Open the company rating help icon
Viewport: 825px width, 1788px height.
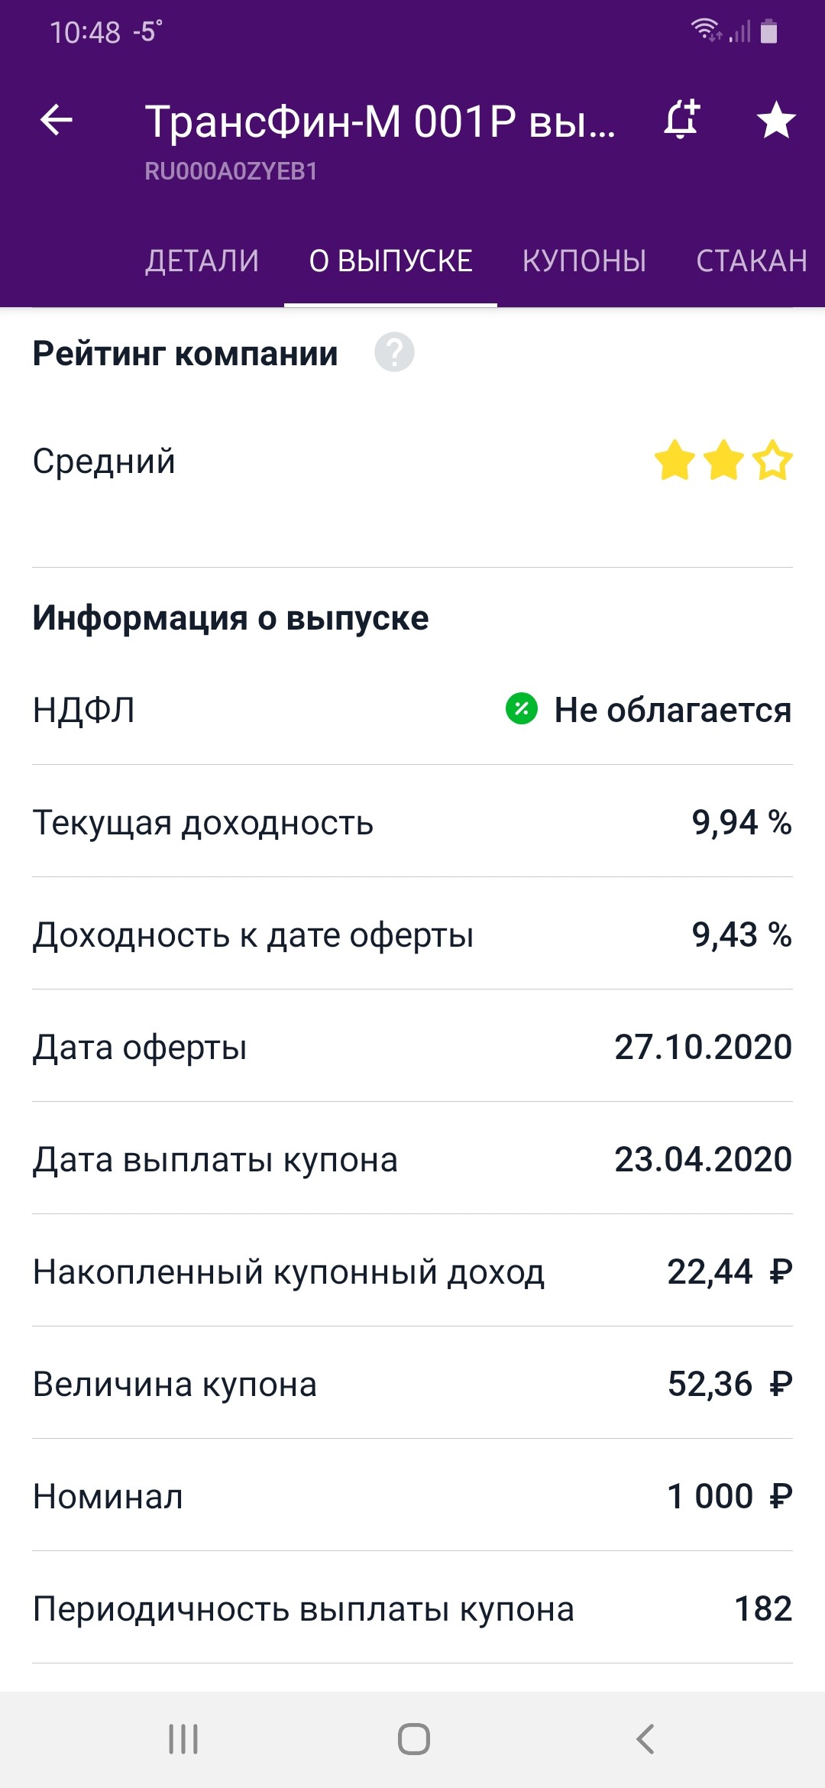click(x=394, y=352)
